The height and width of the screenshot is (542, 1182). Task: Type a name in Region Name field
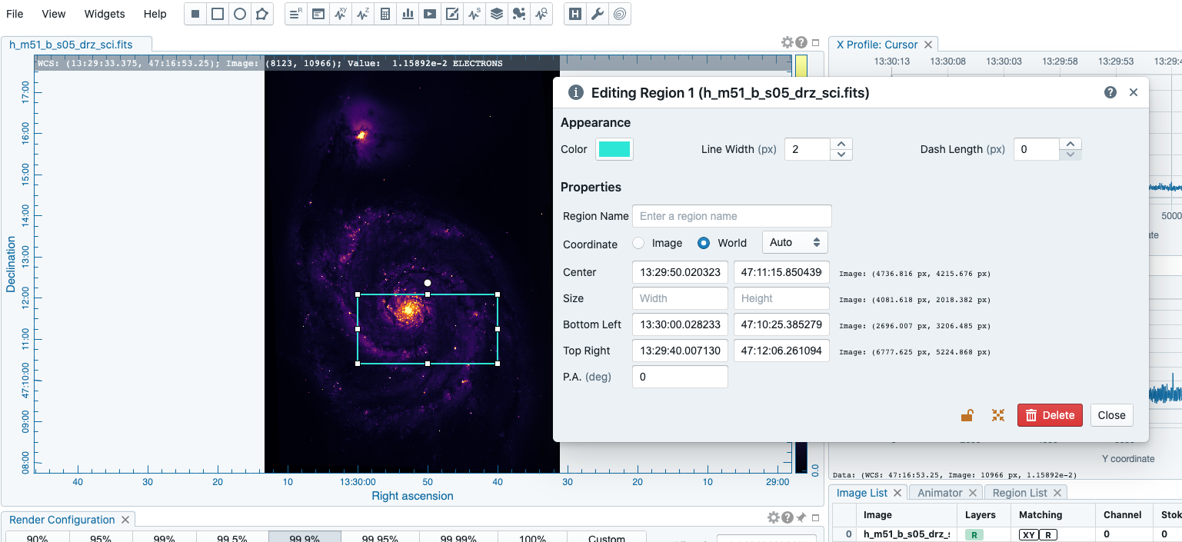click(731, 216)
